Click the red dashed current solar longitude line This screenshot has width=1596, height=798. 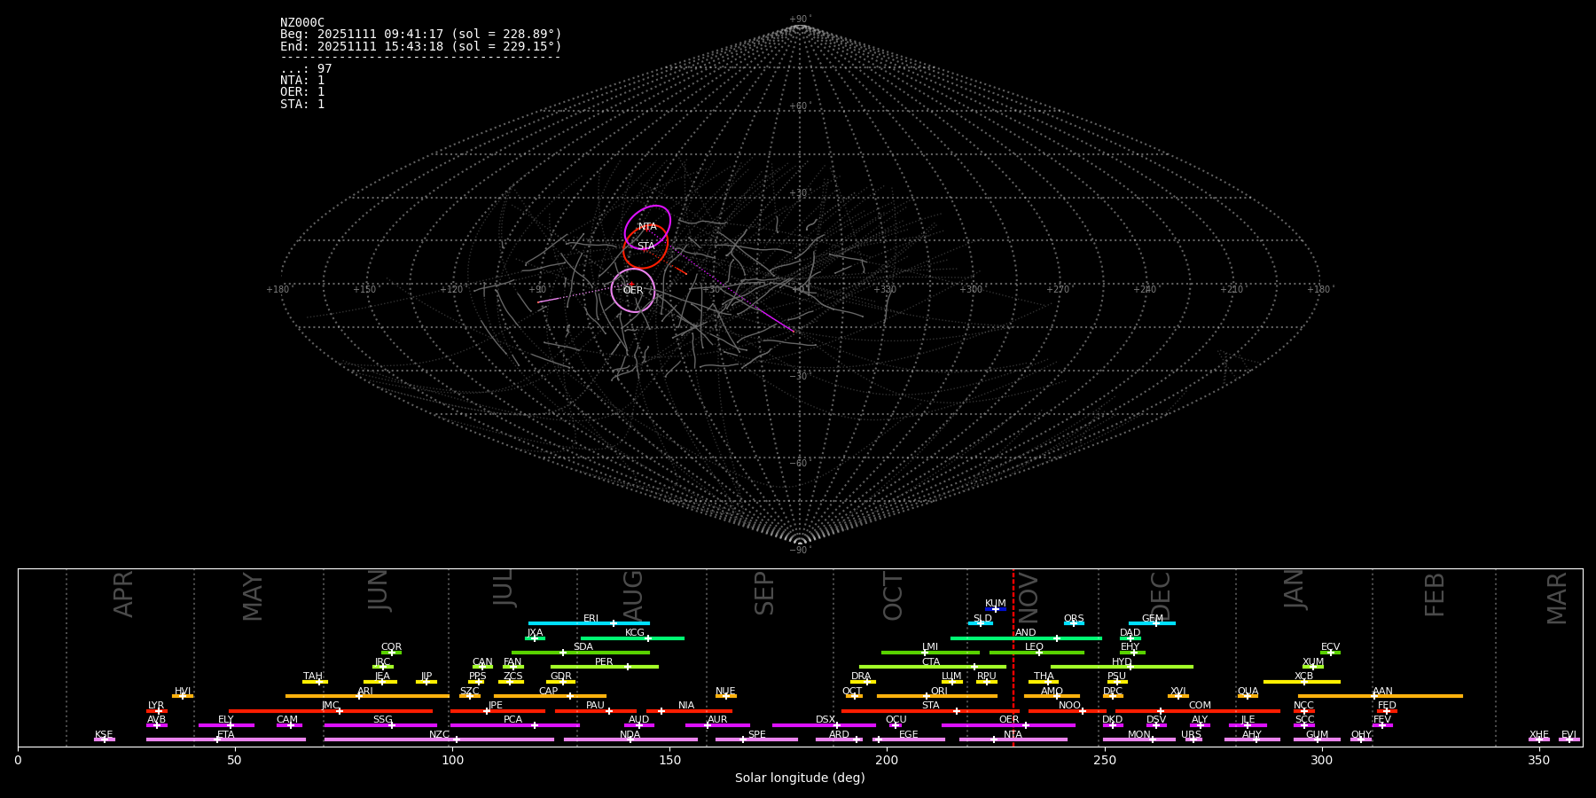[1013, 657]
